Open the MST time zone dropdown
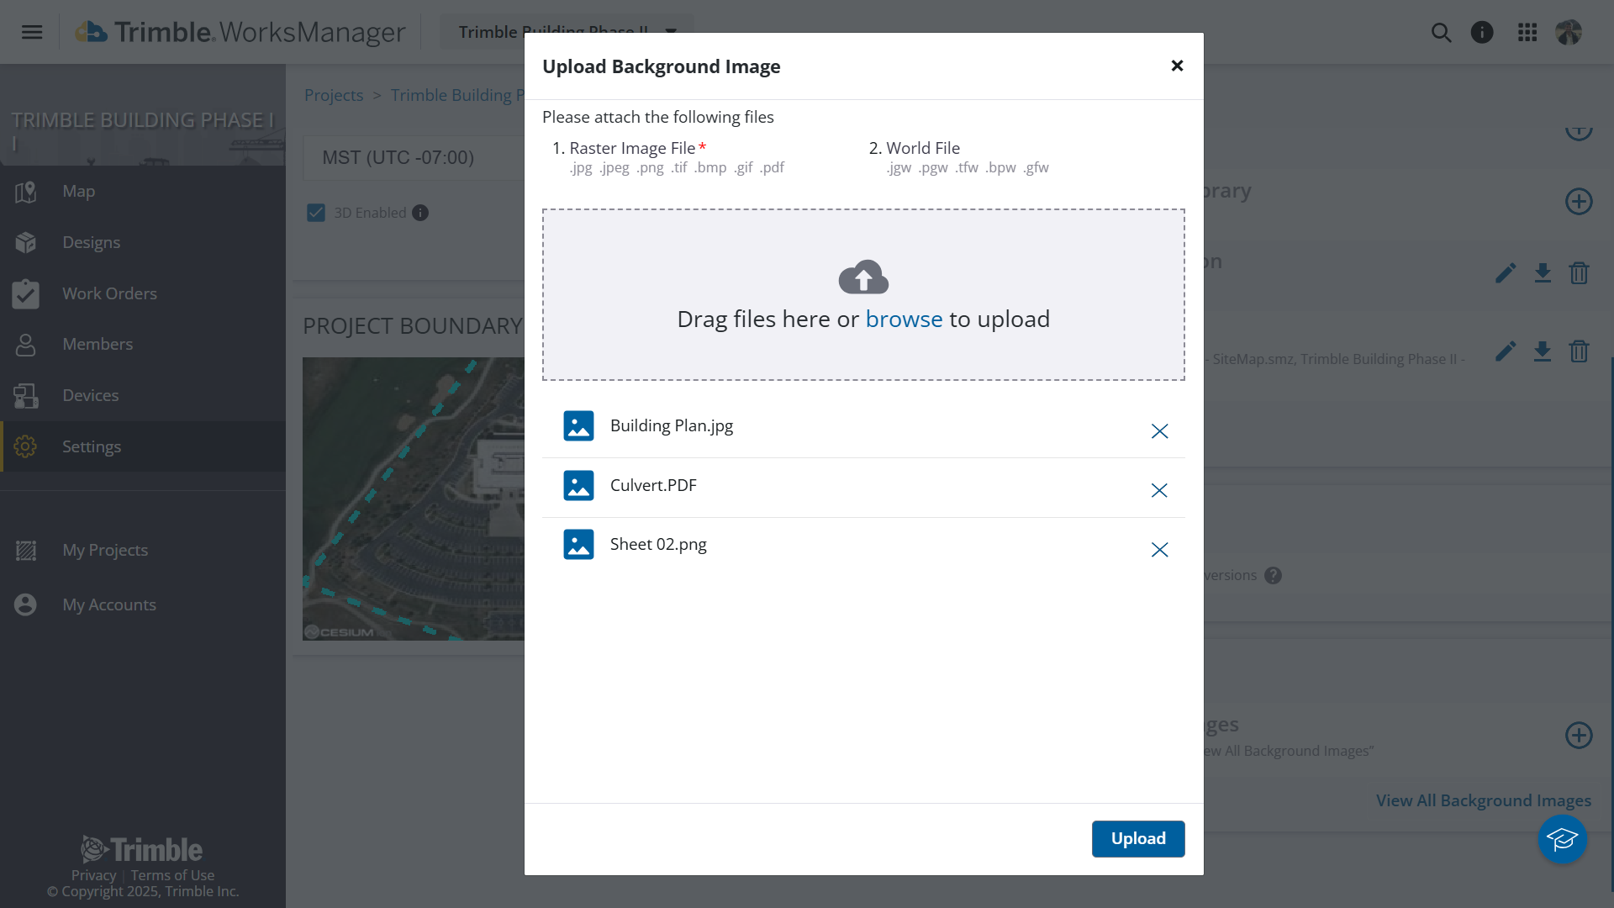Screen dimensions: 1614x908 pos(414,157)
